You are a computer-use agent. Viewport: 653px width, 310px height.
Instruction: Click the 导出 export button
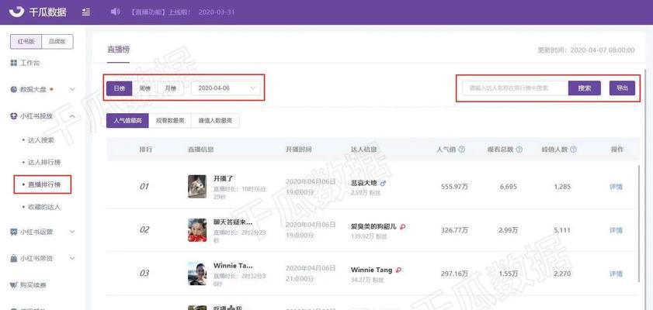(622, 88)
